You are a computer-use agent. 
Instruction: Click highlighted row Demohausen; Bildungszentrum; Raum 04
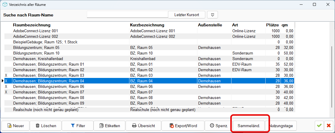click(x=149, y=81)
